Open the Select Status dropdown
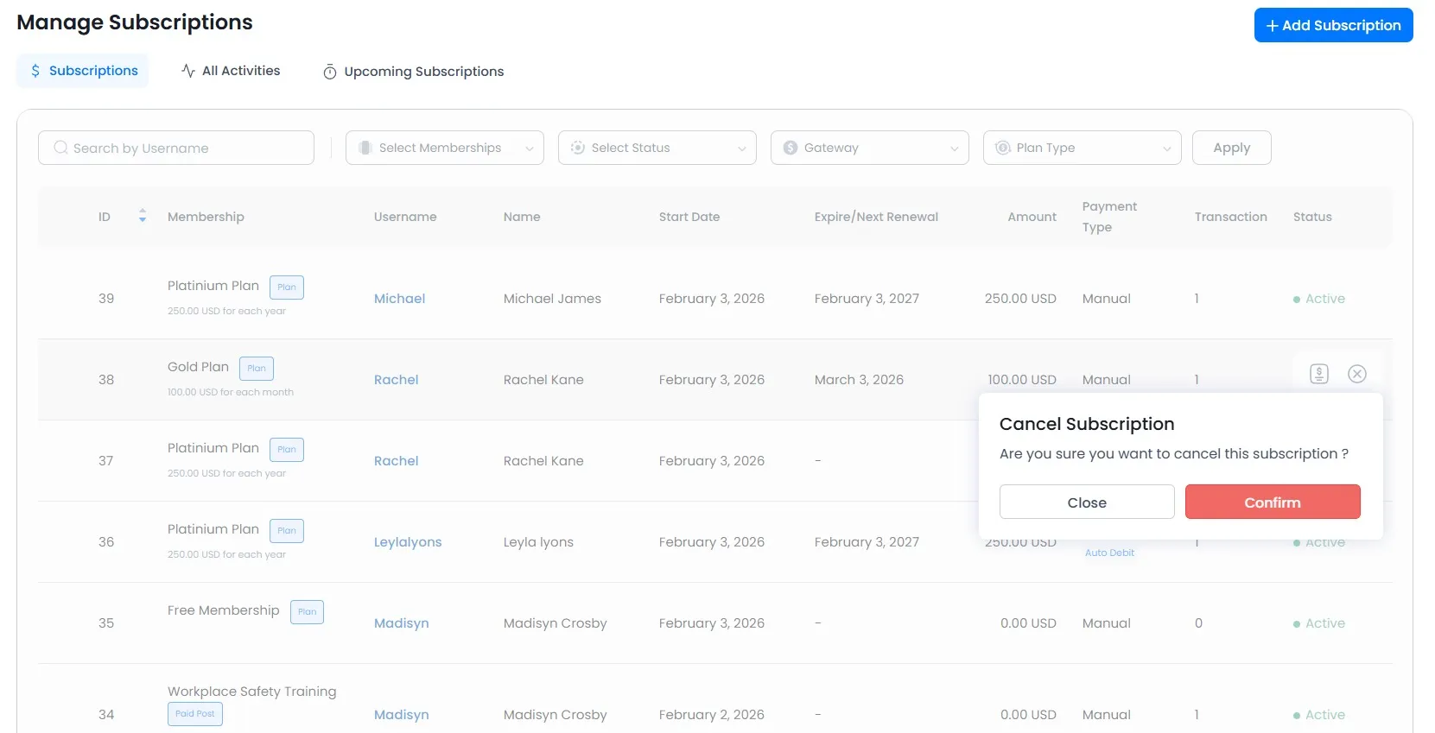The width and height of the screenshot is (1435, 733). tap(657, 148)
